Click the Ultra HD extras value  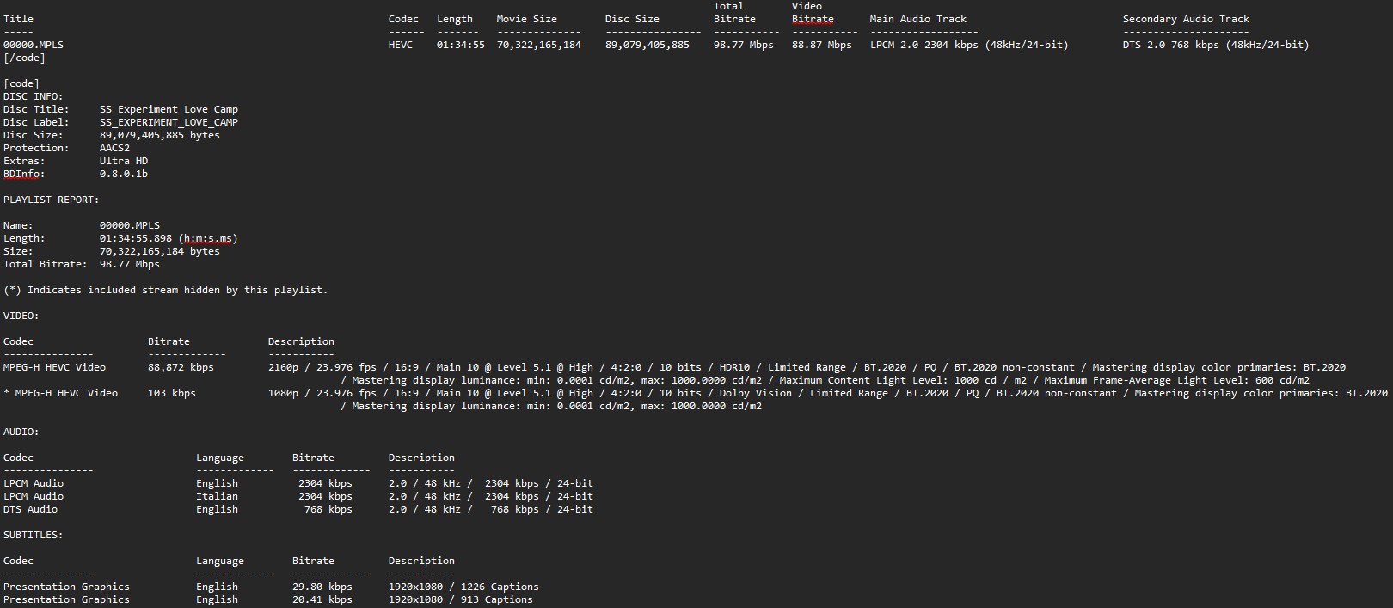point(124,161)
